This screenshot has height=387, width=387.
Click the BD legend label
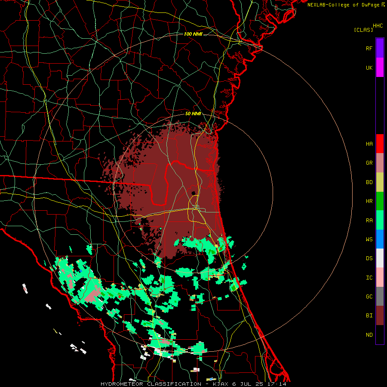pyautogui.click(x=369, y=182)
